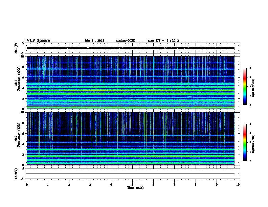This screenshot has width=268, height=207.
Task: Click the "start UT = 5:20:2" label
Action: click(x=163, y=41)
